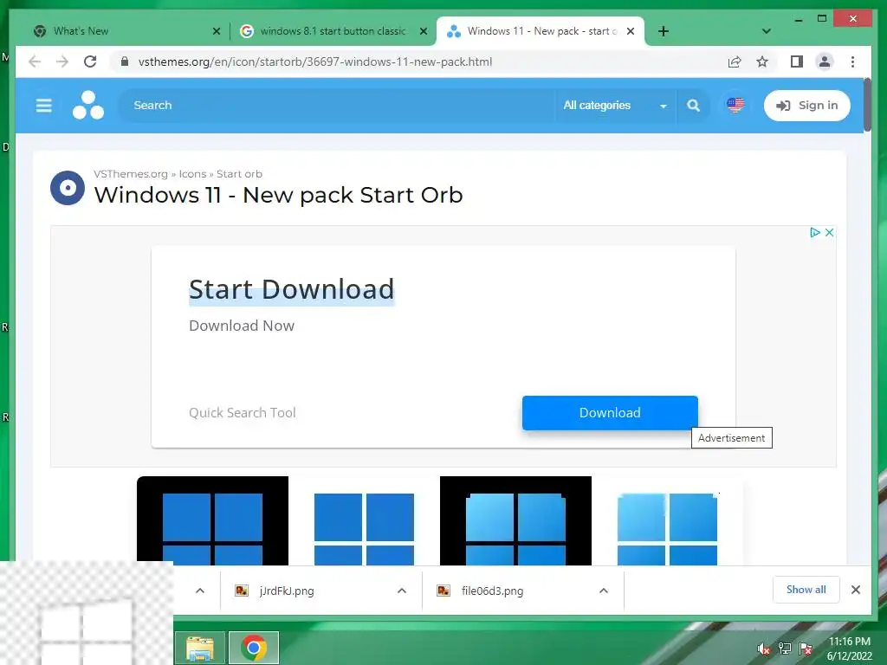887x665 pixels.
Task: Click the Start orb category circle icon
Action: click(x=68, y=188)
